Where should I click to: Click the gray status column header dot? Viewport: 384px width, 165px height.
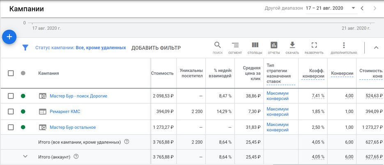(23, 73)
